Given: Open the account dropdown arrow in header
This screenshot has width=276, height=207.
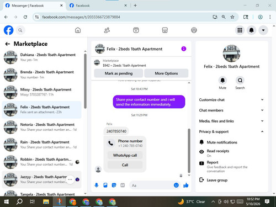Looking at the screenshot, I should [x=263, y=30].
